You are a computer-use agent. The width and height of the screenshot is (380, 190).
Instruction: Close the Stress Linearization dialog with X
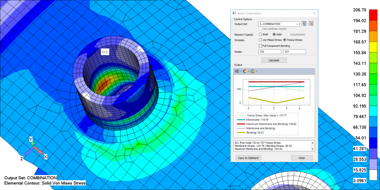(314, 13)
